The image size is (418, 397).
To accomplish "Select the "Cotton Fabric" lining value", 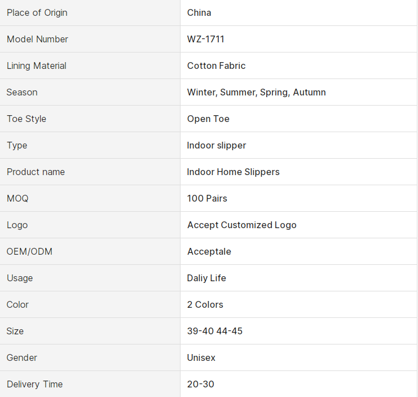I will point(217,66).
